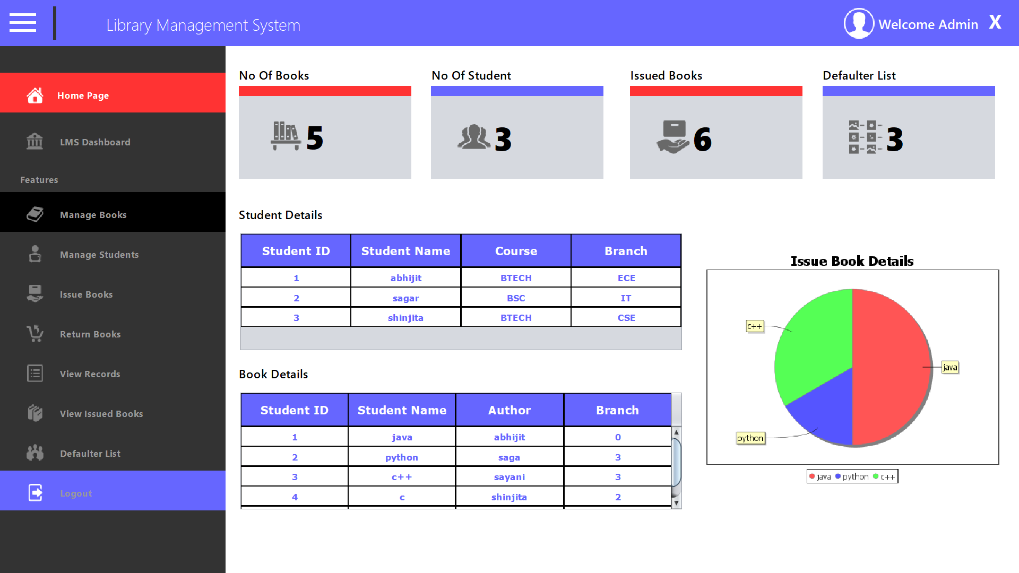1019x573 pixels.
Task: Click the Issue Books hand icon
Action: [35, 294]
